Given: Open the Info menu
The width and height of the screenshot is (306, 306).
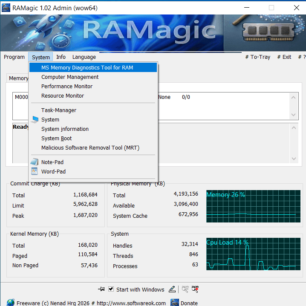Looking at the screenshot, I should 61,57.
